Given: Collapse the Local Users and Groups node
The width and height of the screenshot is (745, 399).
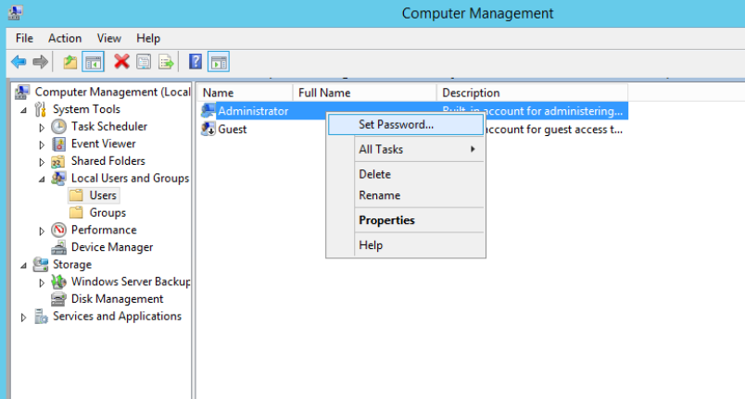Looking at the screenshot, I should pos(43,179).
